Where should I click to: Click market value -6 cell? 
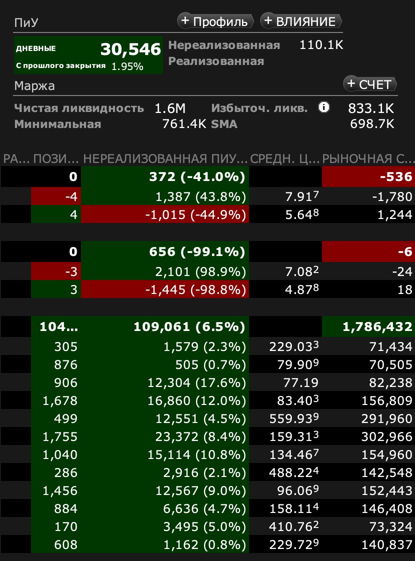pyautogui.click(x=368, y=251)
